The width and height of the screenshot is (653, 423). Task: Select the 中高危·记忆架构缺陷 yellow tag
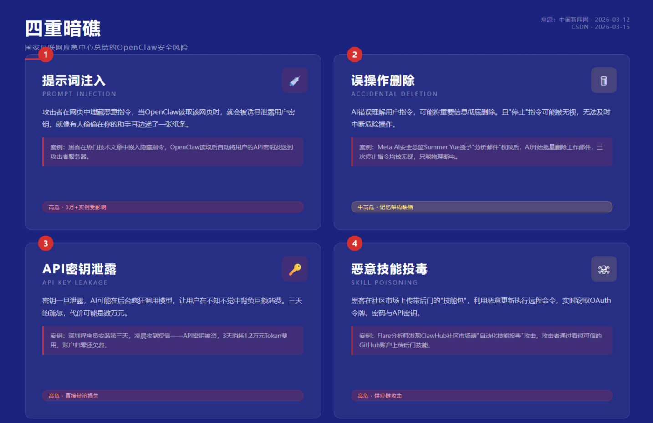tap(482, 207)
